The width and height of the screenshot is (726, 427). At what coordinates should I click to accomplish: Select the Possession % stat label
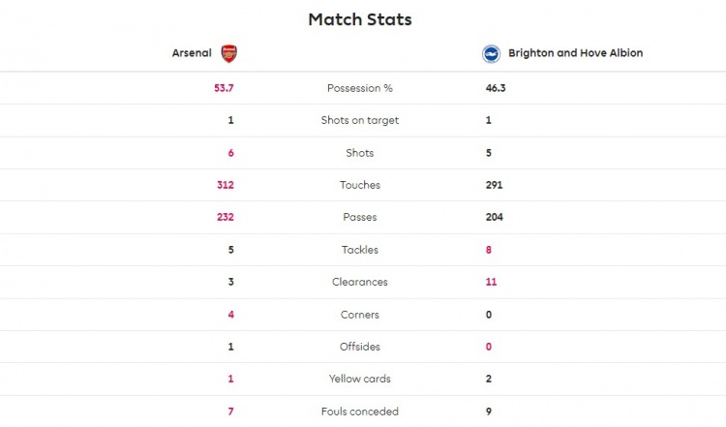(x=360, y=88)
